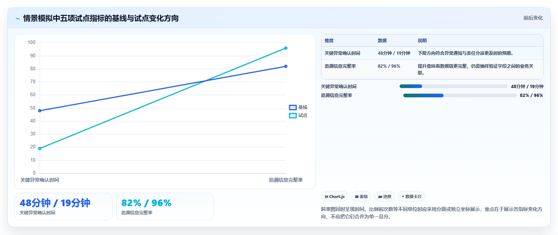Click the x-axis label 关键异常确认时间

(40, 180)
